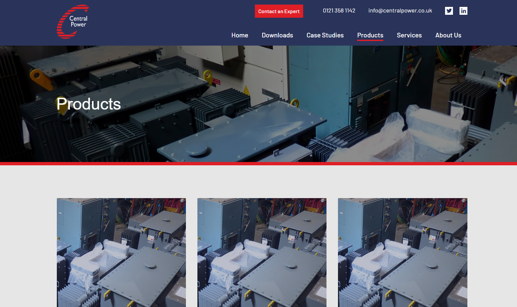Open the first product thumbnail on the left
Image resolution: width=517 pixels, height=307 pixels.
click(121, 253)
